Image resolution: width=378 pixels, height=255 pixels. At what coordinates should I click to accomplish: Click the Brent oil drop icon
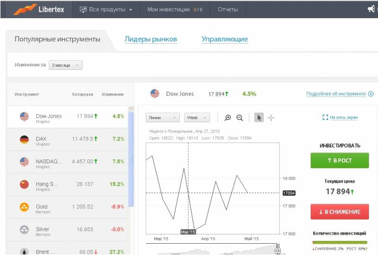pyautogui.click(x=24, y=251)
